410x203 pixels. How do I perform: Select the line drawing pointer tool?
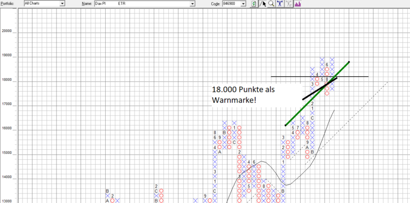pos(263,4)
